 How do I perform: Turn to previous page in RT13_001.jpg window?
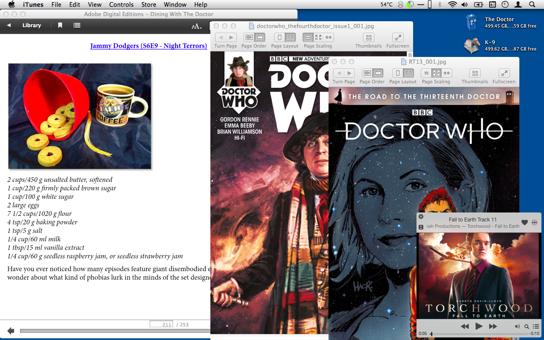(339, 73)
